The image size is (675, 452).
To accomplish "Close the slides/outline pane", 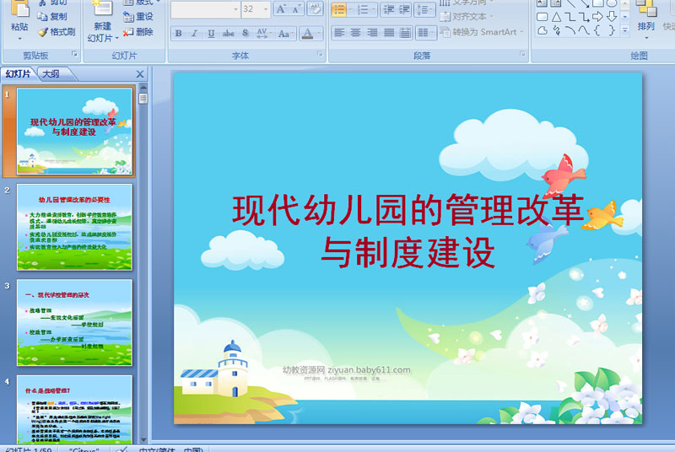I will (140, 74).
